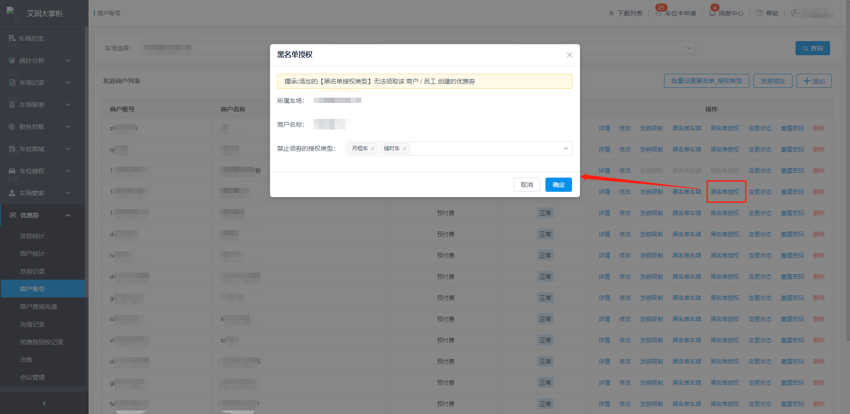Screen dimensions: 850x414
Task: Collapse the sidebar with the bottom arrow
Action: click(x=44, y=403)
